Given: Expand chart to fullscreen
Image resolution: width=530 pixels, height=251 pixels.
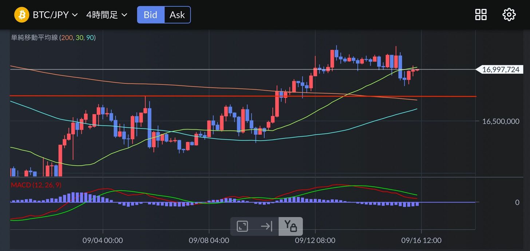Looking at the screenshot, I should coord(242,226).
